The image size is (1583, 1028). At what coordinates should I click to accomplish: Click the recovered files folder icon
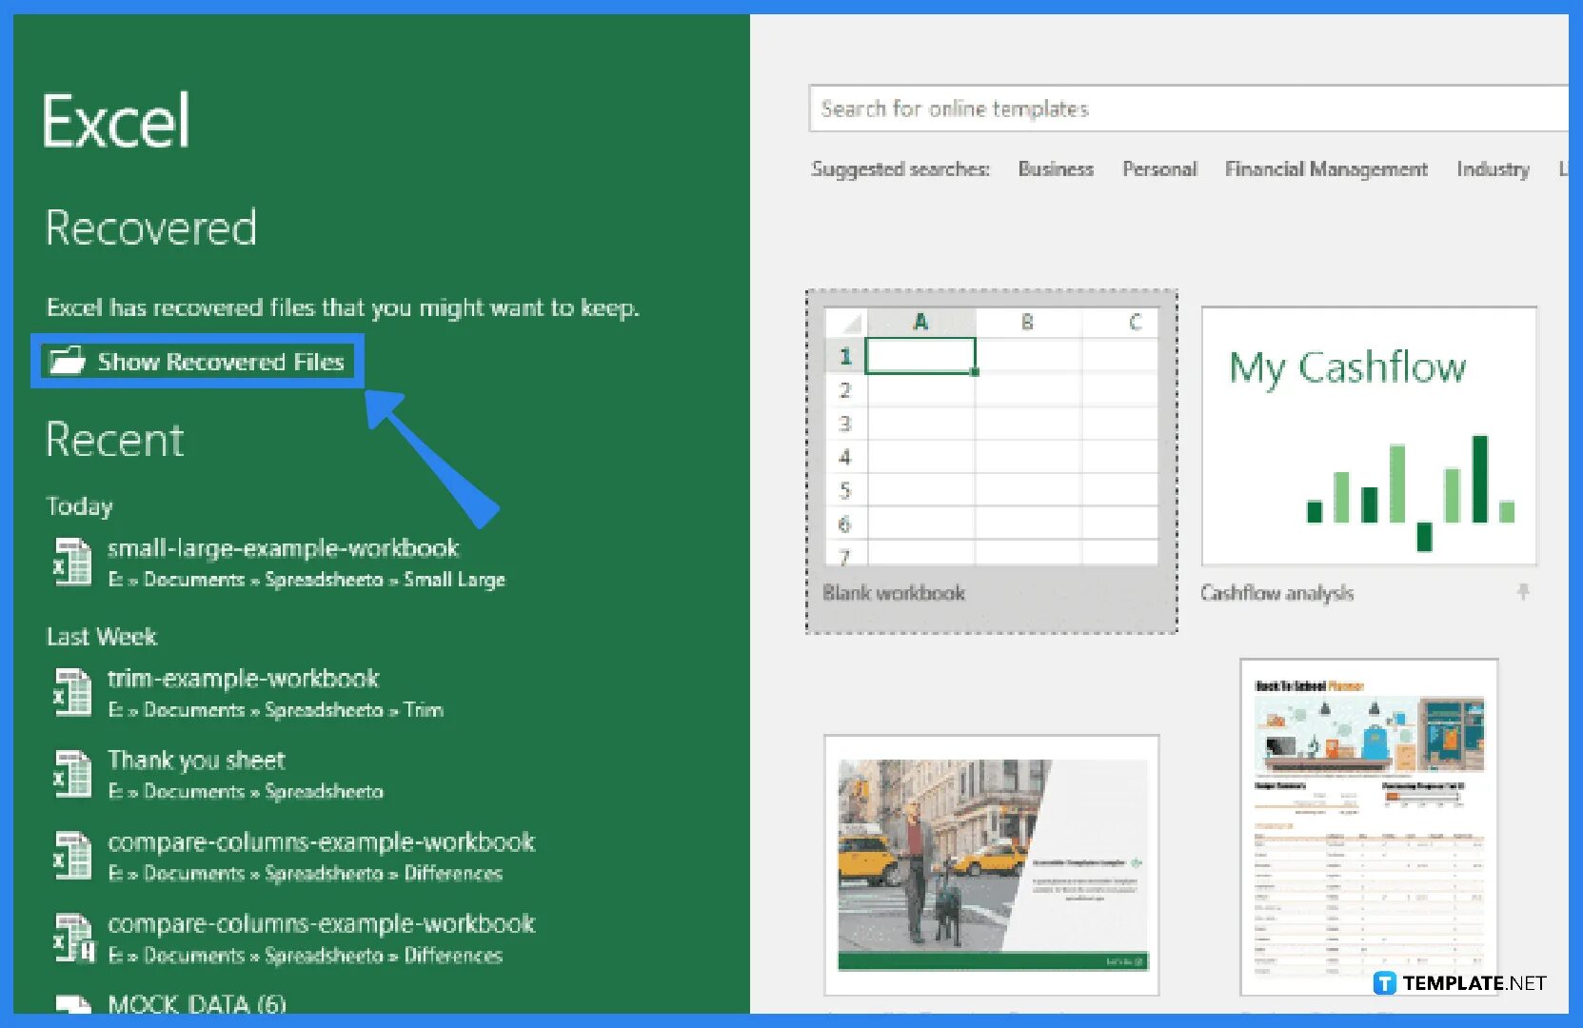pyautogui.click(x=67, y=361)
